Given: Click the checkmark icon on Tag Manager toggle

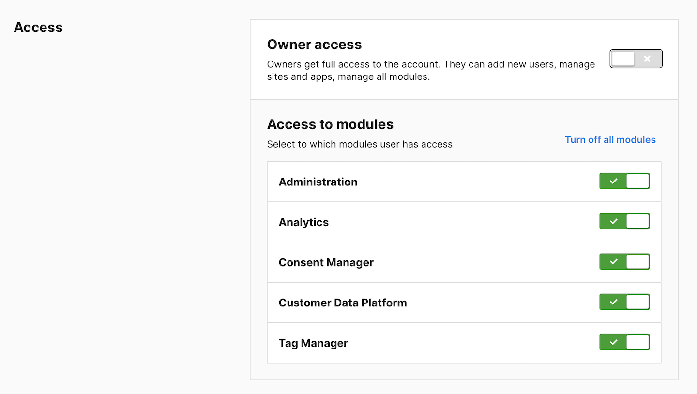Looking at the screenshot, I should tap(613, 342).
